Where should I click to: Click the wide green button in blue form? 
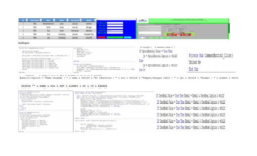tap(115, 37)
